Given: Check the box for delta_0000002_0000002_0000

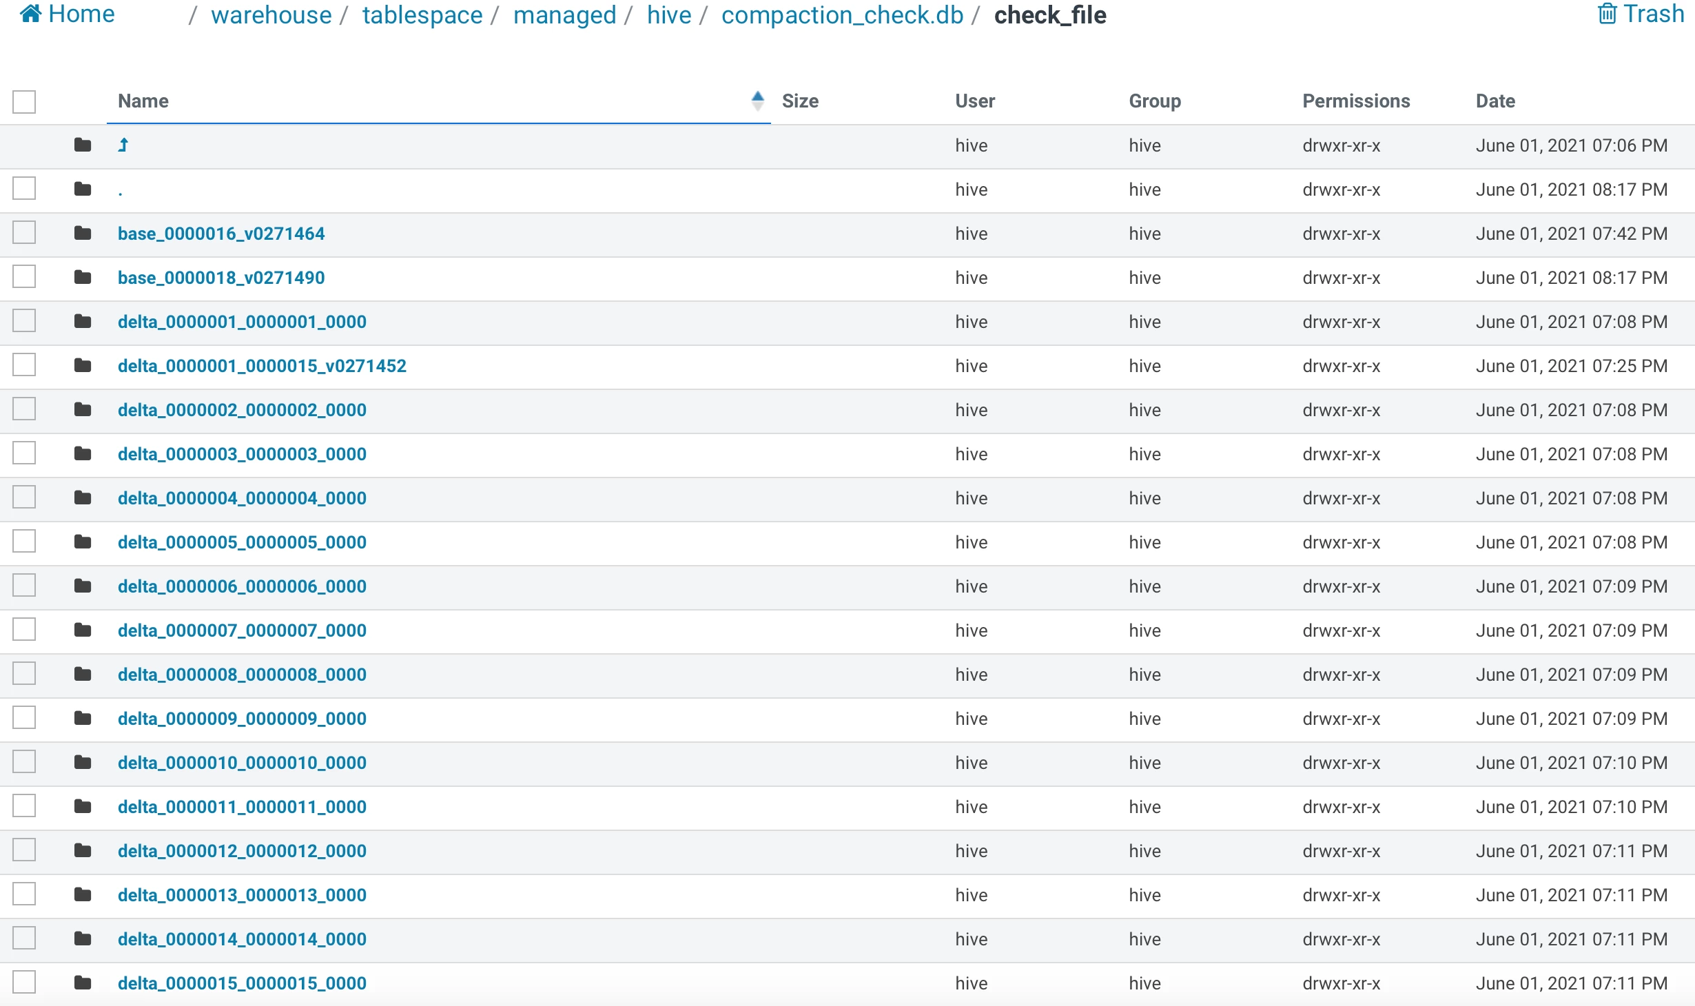Looking at the screenshot, I should click(24, 409).
